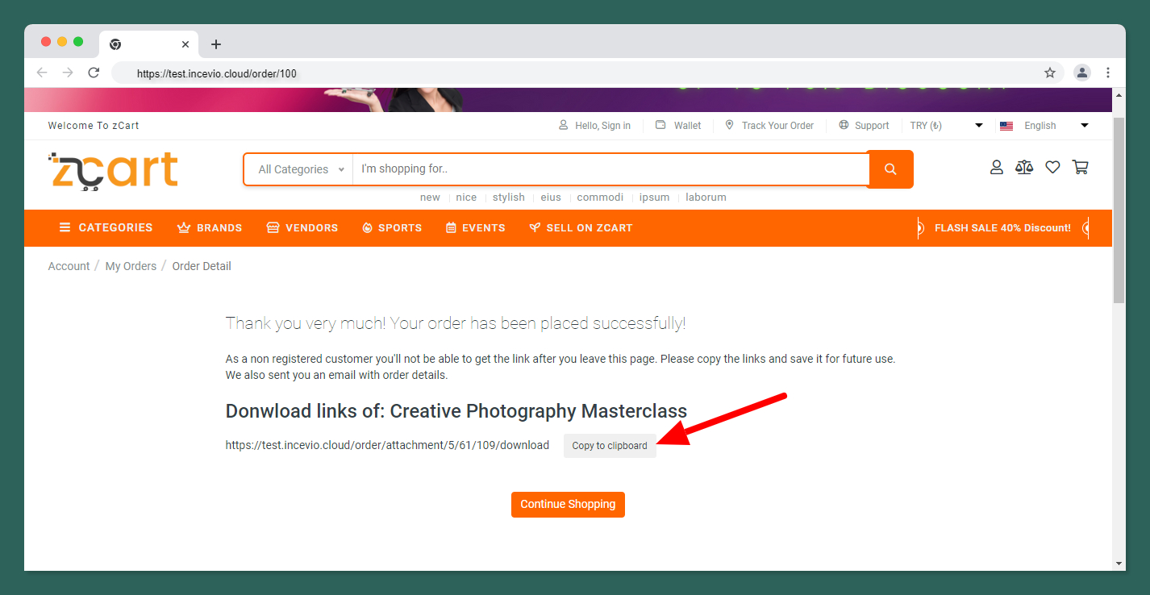
Task: Open the English language dropdown
Action: coord(1044,126)
